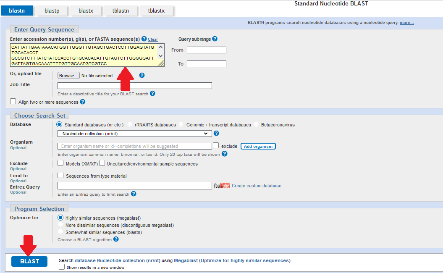Click the 'Program Selection' section heading
Viewport: 443px width, 273px height.
pos(39,209)
